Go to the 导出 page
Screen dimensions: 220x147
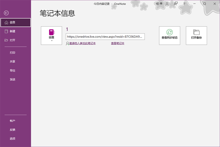point(12,71)
